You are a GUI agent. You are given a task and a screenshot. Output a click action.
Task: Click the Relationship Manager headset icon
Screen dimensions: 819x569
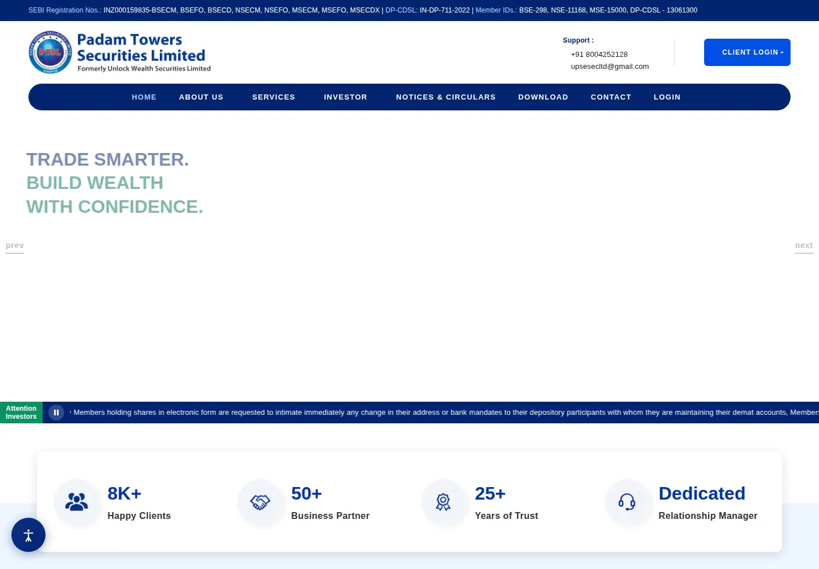628,502
